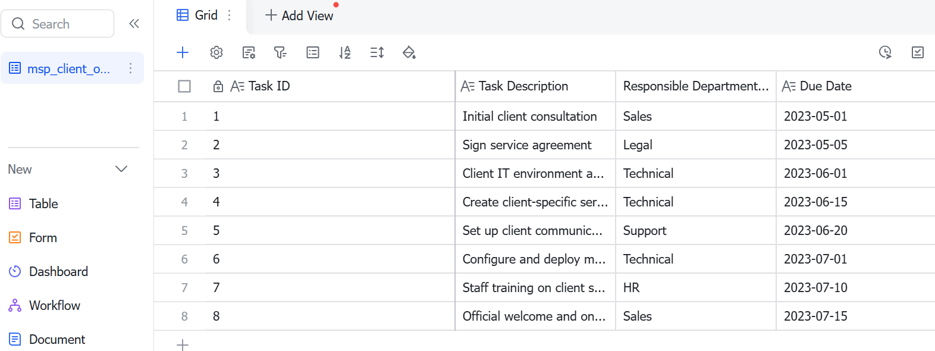The image size is (935, 351).
Task: Add a new row with bottom plus
Action: pos(183,344)
